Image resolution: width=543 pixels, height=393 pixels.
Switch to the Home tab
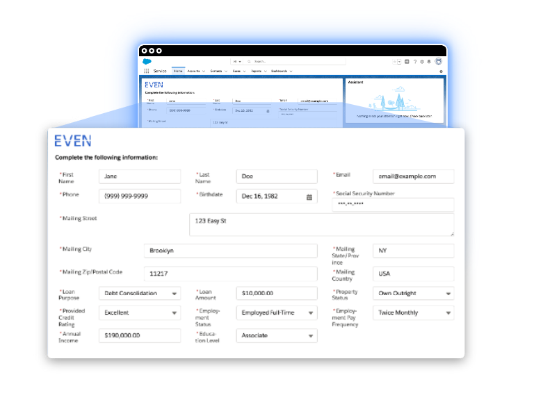pyautogui.click(x=179, y=71)
